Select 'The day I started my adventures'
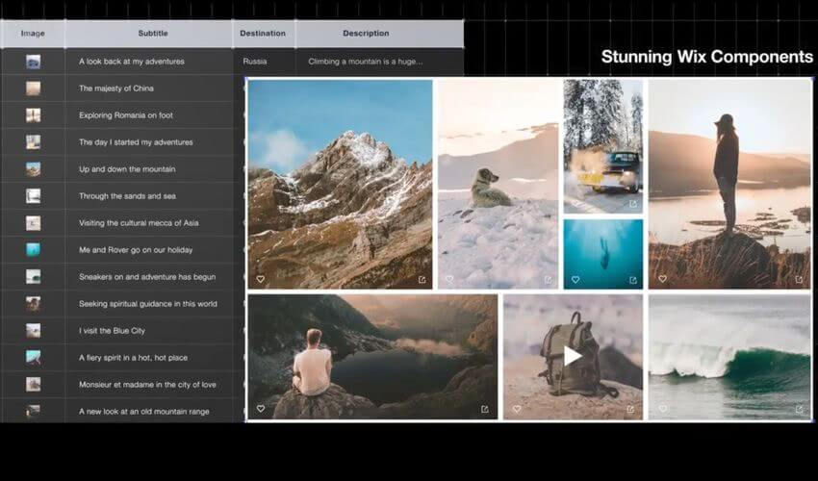Viewport: 818px width, 481px height. click(136, 142)
